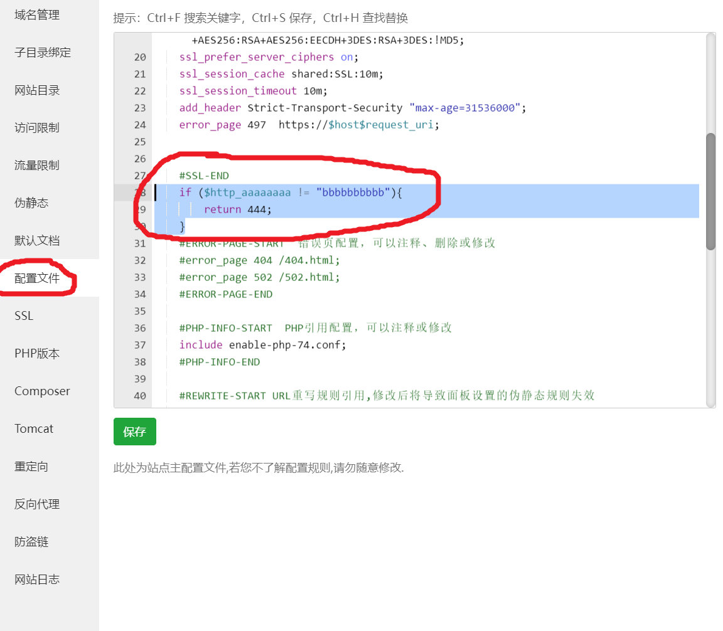
Task: Click the if ($http_aaaaaaaa condition line
Action: click(291, 193)
